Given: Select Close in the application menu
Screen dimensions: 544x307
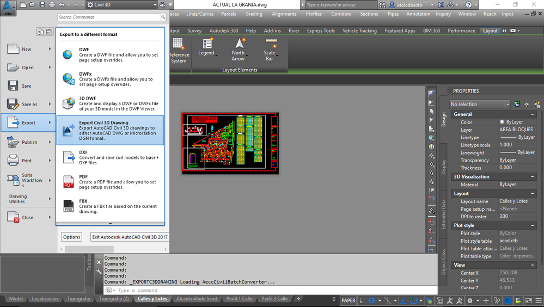Looking at the screenshot, I should 28,218.
